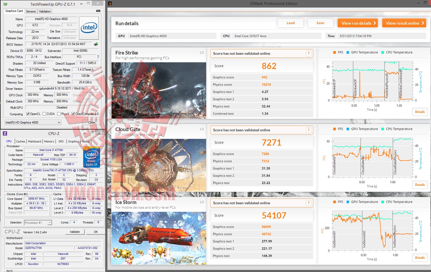This screenshot has height=272, width=431.
Task: Click GPU Temperature legend swatch in Cloud Gate chart
Action: [x=348, y=129]
